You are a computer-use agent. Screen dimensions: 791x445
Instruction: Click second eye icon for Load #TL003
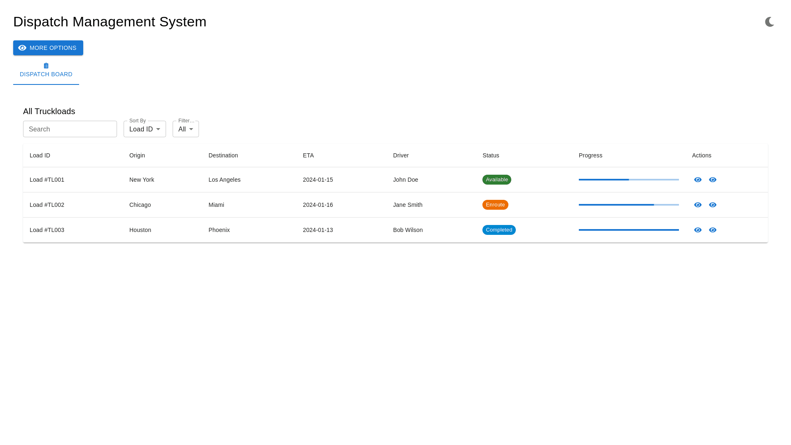(x=712, y=230)
